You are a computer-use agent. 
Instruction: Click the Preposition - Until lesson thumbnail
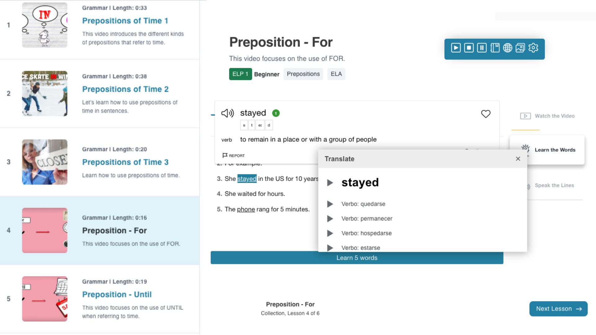(45, 299)
